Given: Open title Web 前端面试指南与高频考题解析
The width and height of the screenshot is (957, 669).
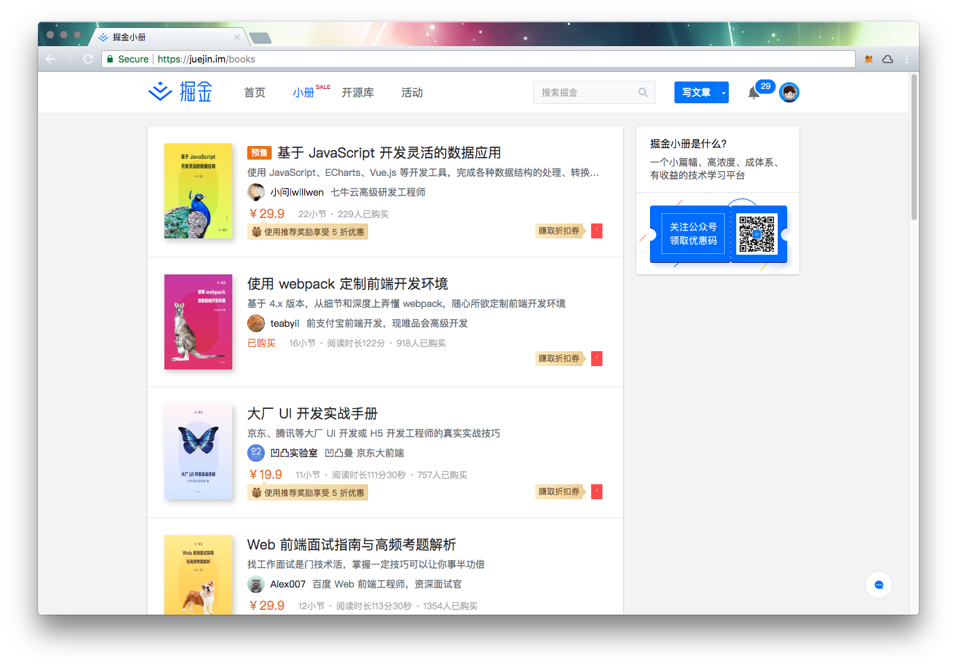Looking at the screenshot, I should [352, 545].
